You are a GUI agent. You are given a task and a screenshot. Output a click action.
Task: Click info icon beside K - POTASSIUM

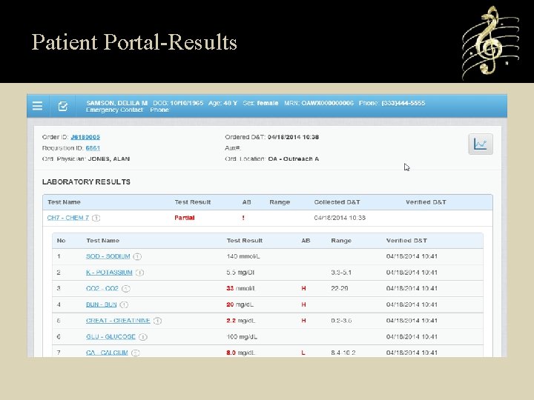click(139, 273)
